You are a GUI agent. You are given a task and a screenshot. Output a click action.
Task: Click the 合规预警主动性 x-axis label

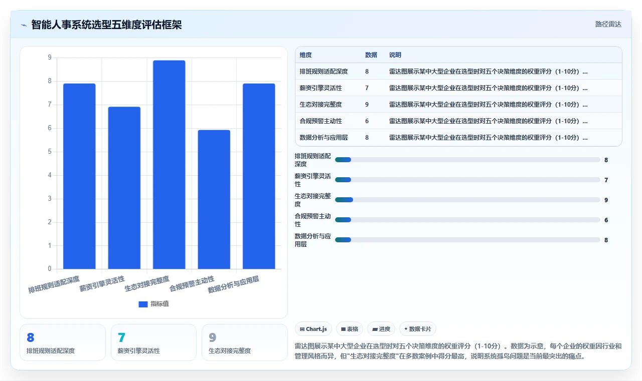[x=192, y=284]
